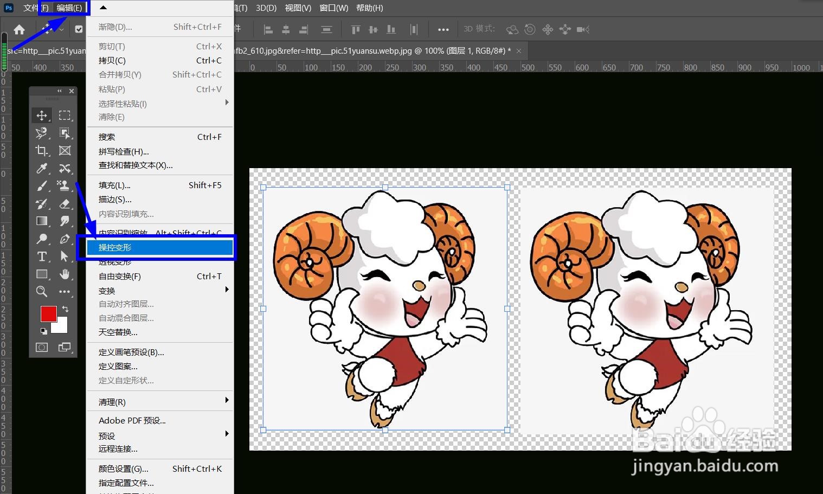Open the more align options ellipsis
This screenshot has height=494, width=823.
pos(443,29)
